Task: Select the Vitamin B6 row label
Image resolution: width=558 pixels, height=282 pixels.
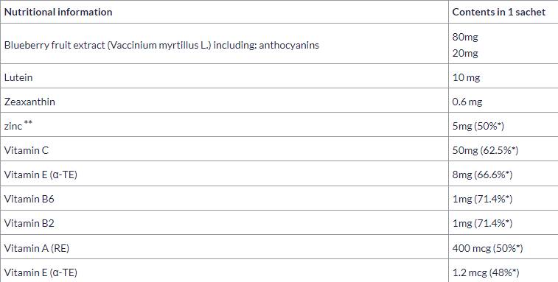Action: pos(29,199)
